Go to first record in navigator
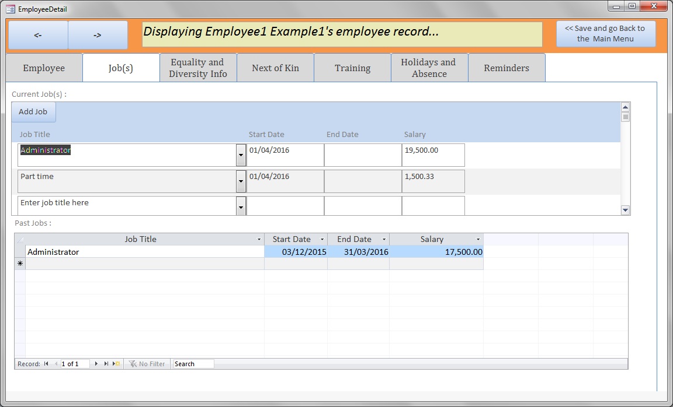This screenshot has height=407, width=673. (46, 364)
